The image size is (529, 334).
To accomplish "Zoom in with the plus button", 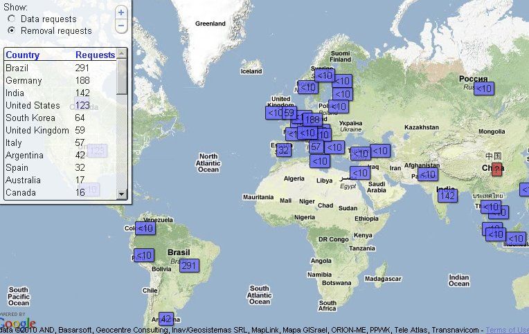I will click(121, 12).
